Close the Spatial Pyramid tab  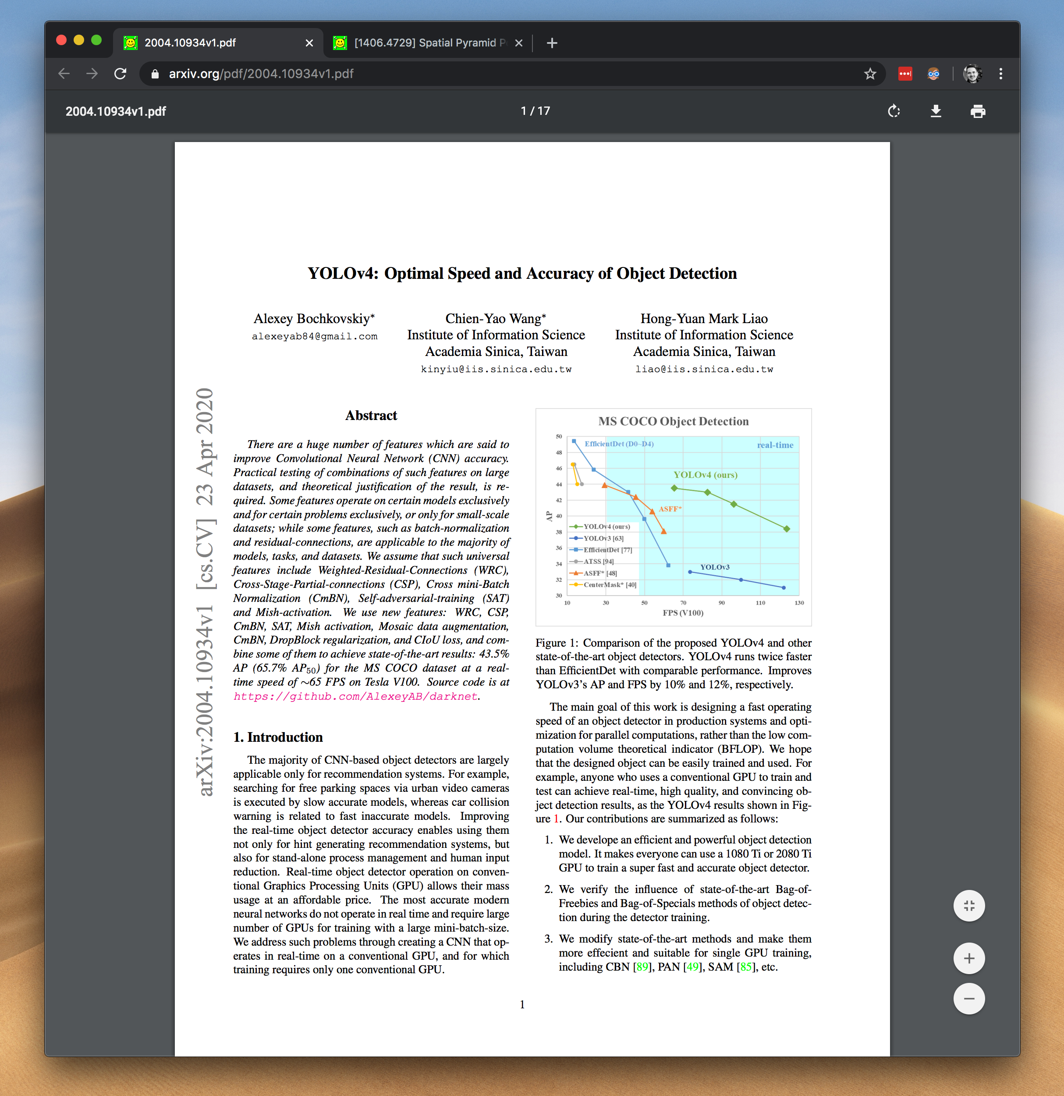click(x=518, y=43)
